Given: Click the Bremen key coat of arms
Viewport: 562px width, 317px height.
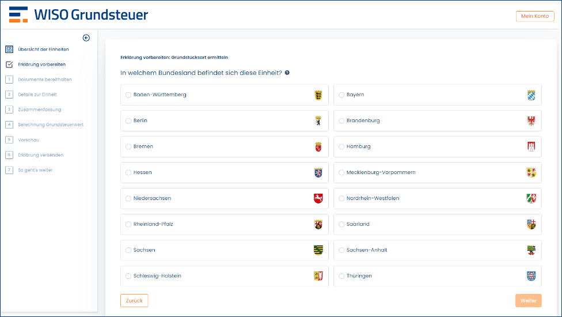Looking at the screenshot, I should [318, 146].
